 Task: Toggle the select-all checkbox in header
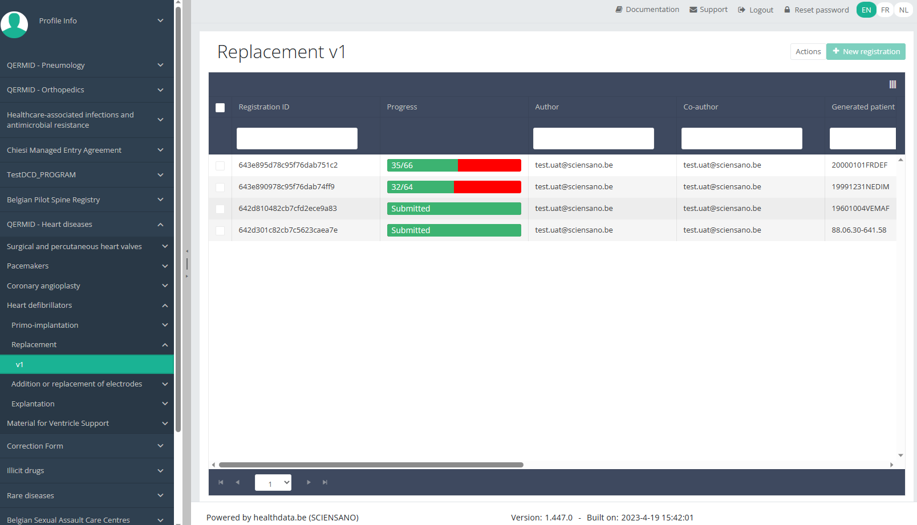pyautogui.click(x=220, y=108)
